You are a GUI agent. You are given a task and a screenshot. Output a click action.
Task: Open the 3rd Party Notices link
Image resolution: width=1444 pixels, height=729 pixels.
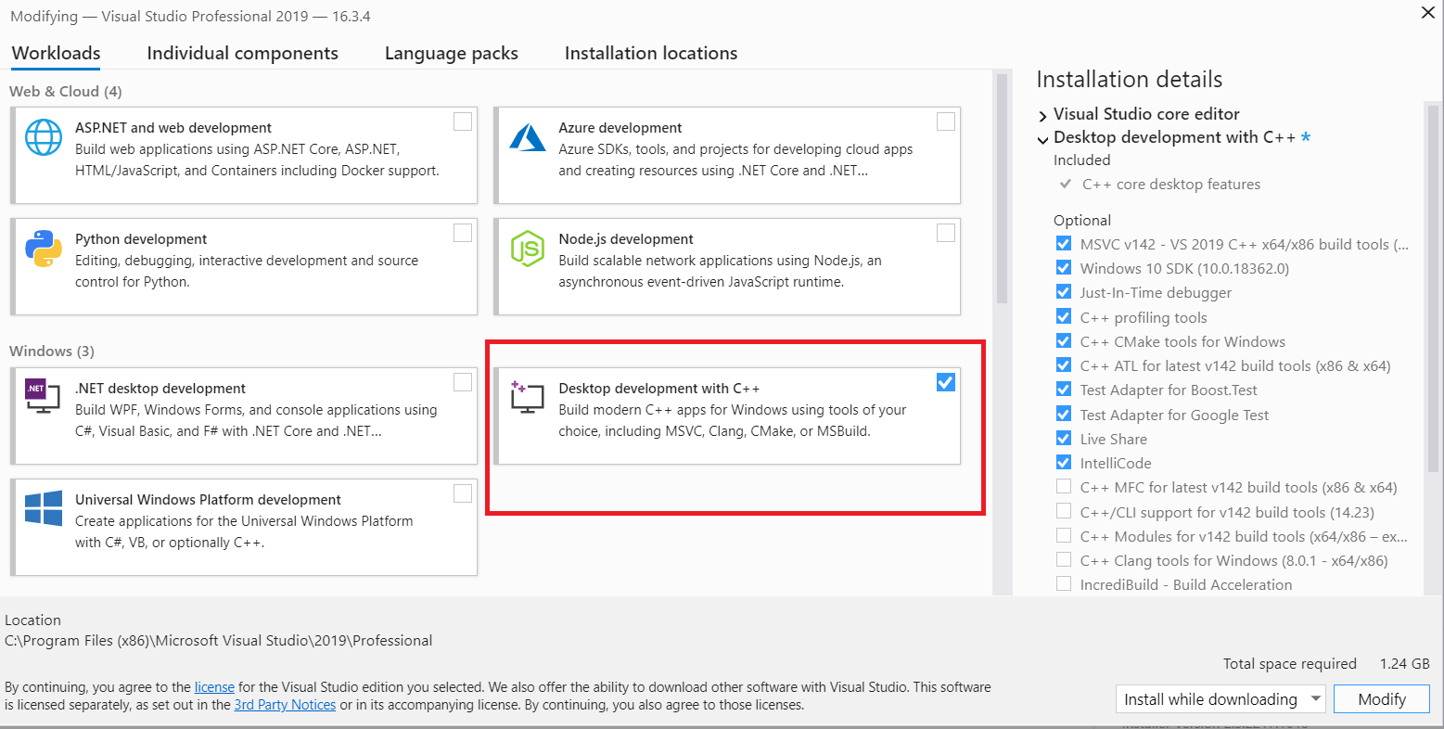pos(285,705)
